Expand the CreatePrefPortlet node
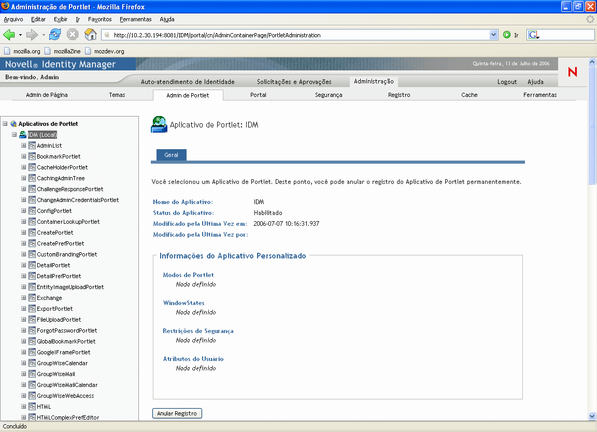Screen dimensions: 597x432 tap(24, 243)
